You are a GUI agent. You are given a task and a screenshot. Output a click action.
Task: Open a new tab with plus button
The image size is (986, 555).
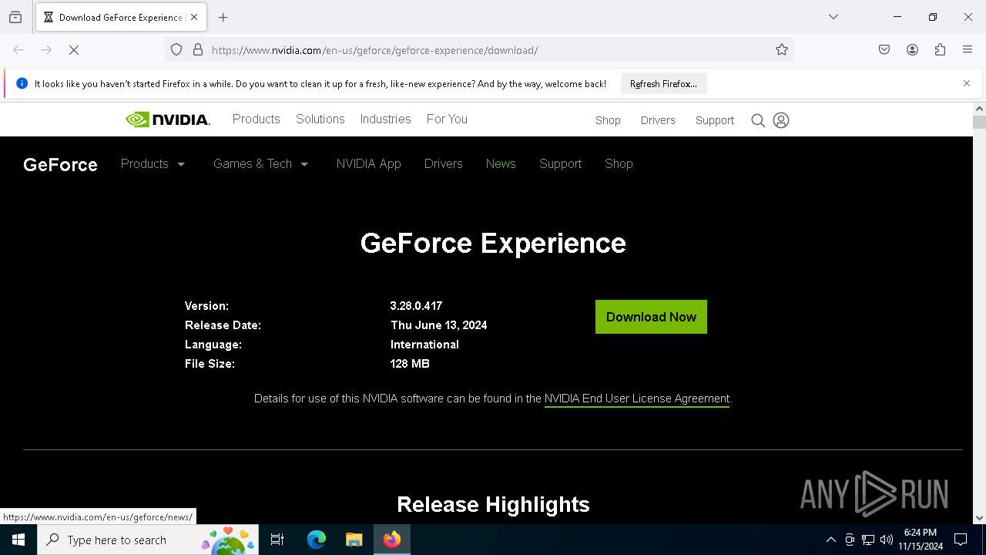coord(223,17)
